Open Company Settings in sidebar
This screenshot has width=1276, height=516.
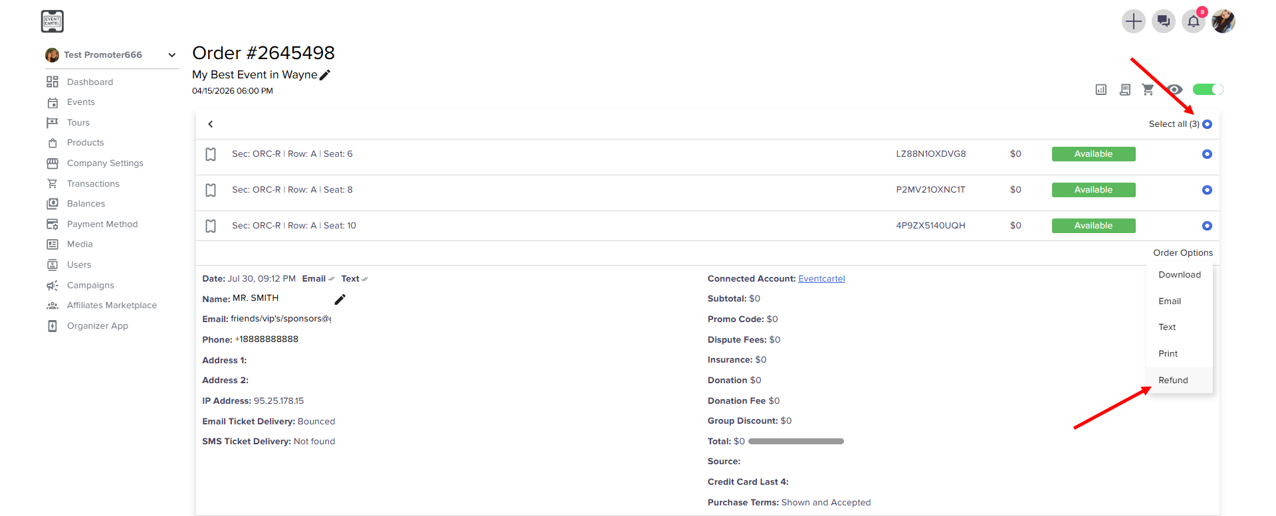105,163
